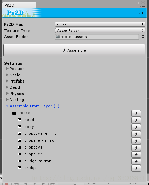
Task: Assemble the body layer via lightning icon
Action: (x=136, y=127)
